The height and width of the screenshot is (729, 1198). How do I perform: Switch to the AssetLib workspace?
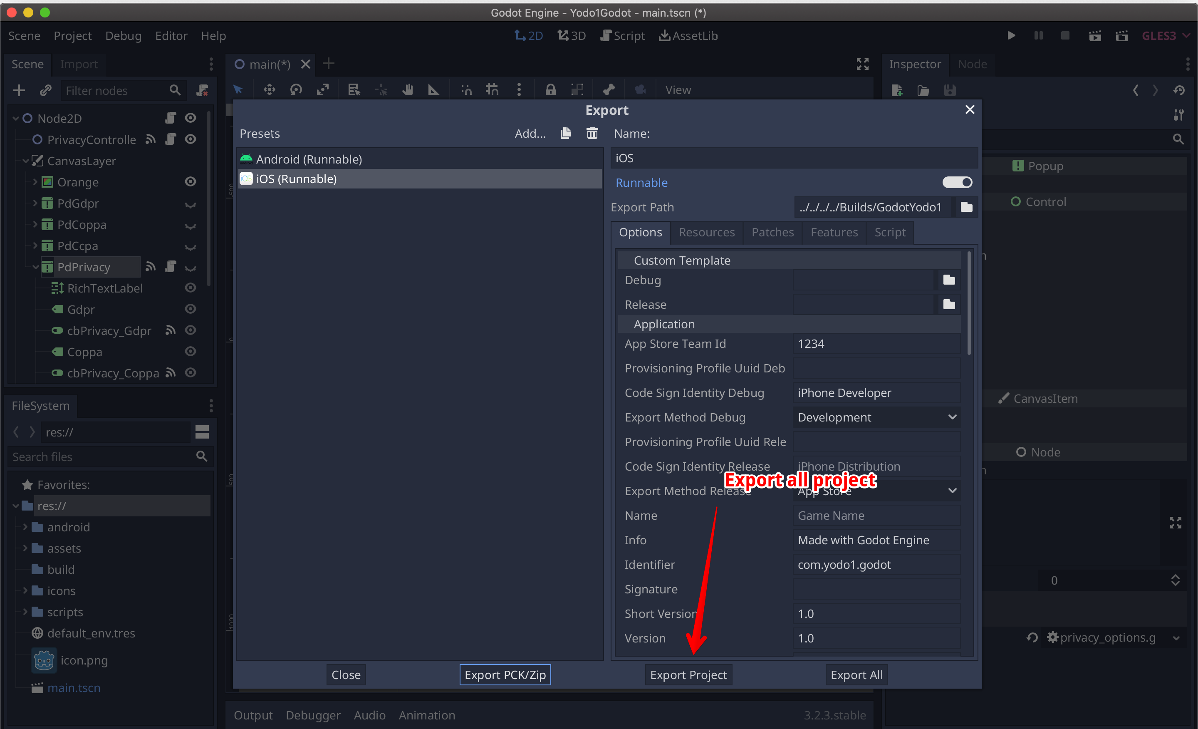[x=688, y=35]
